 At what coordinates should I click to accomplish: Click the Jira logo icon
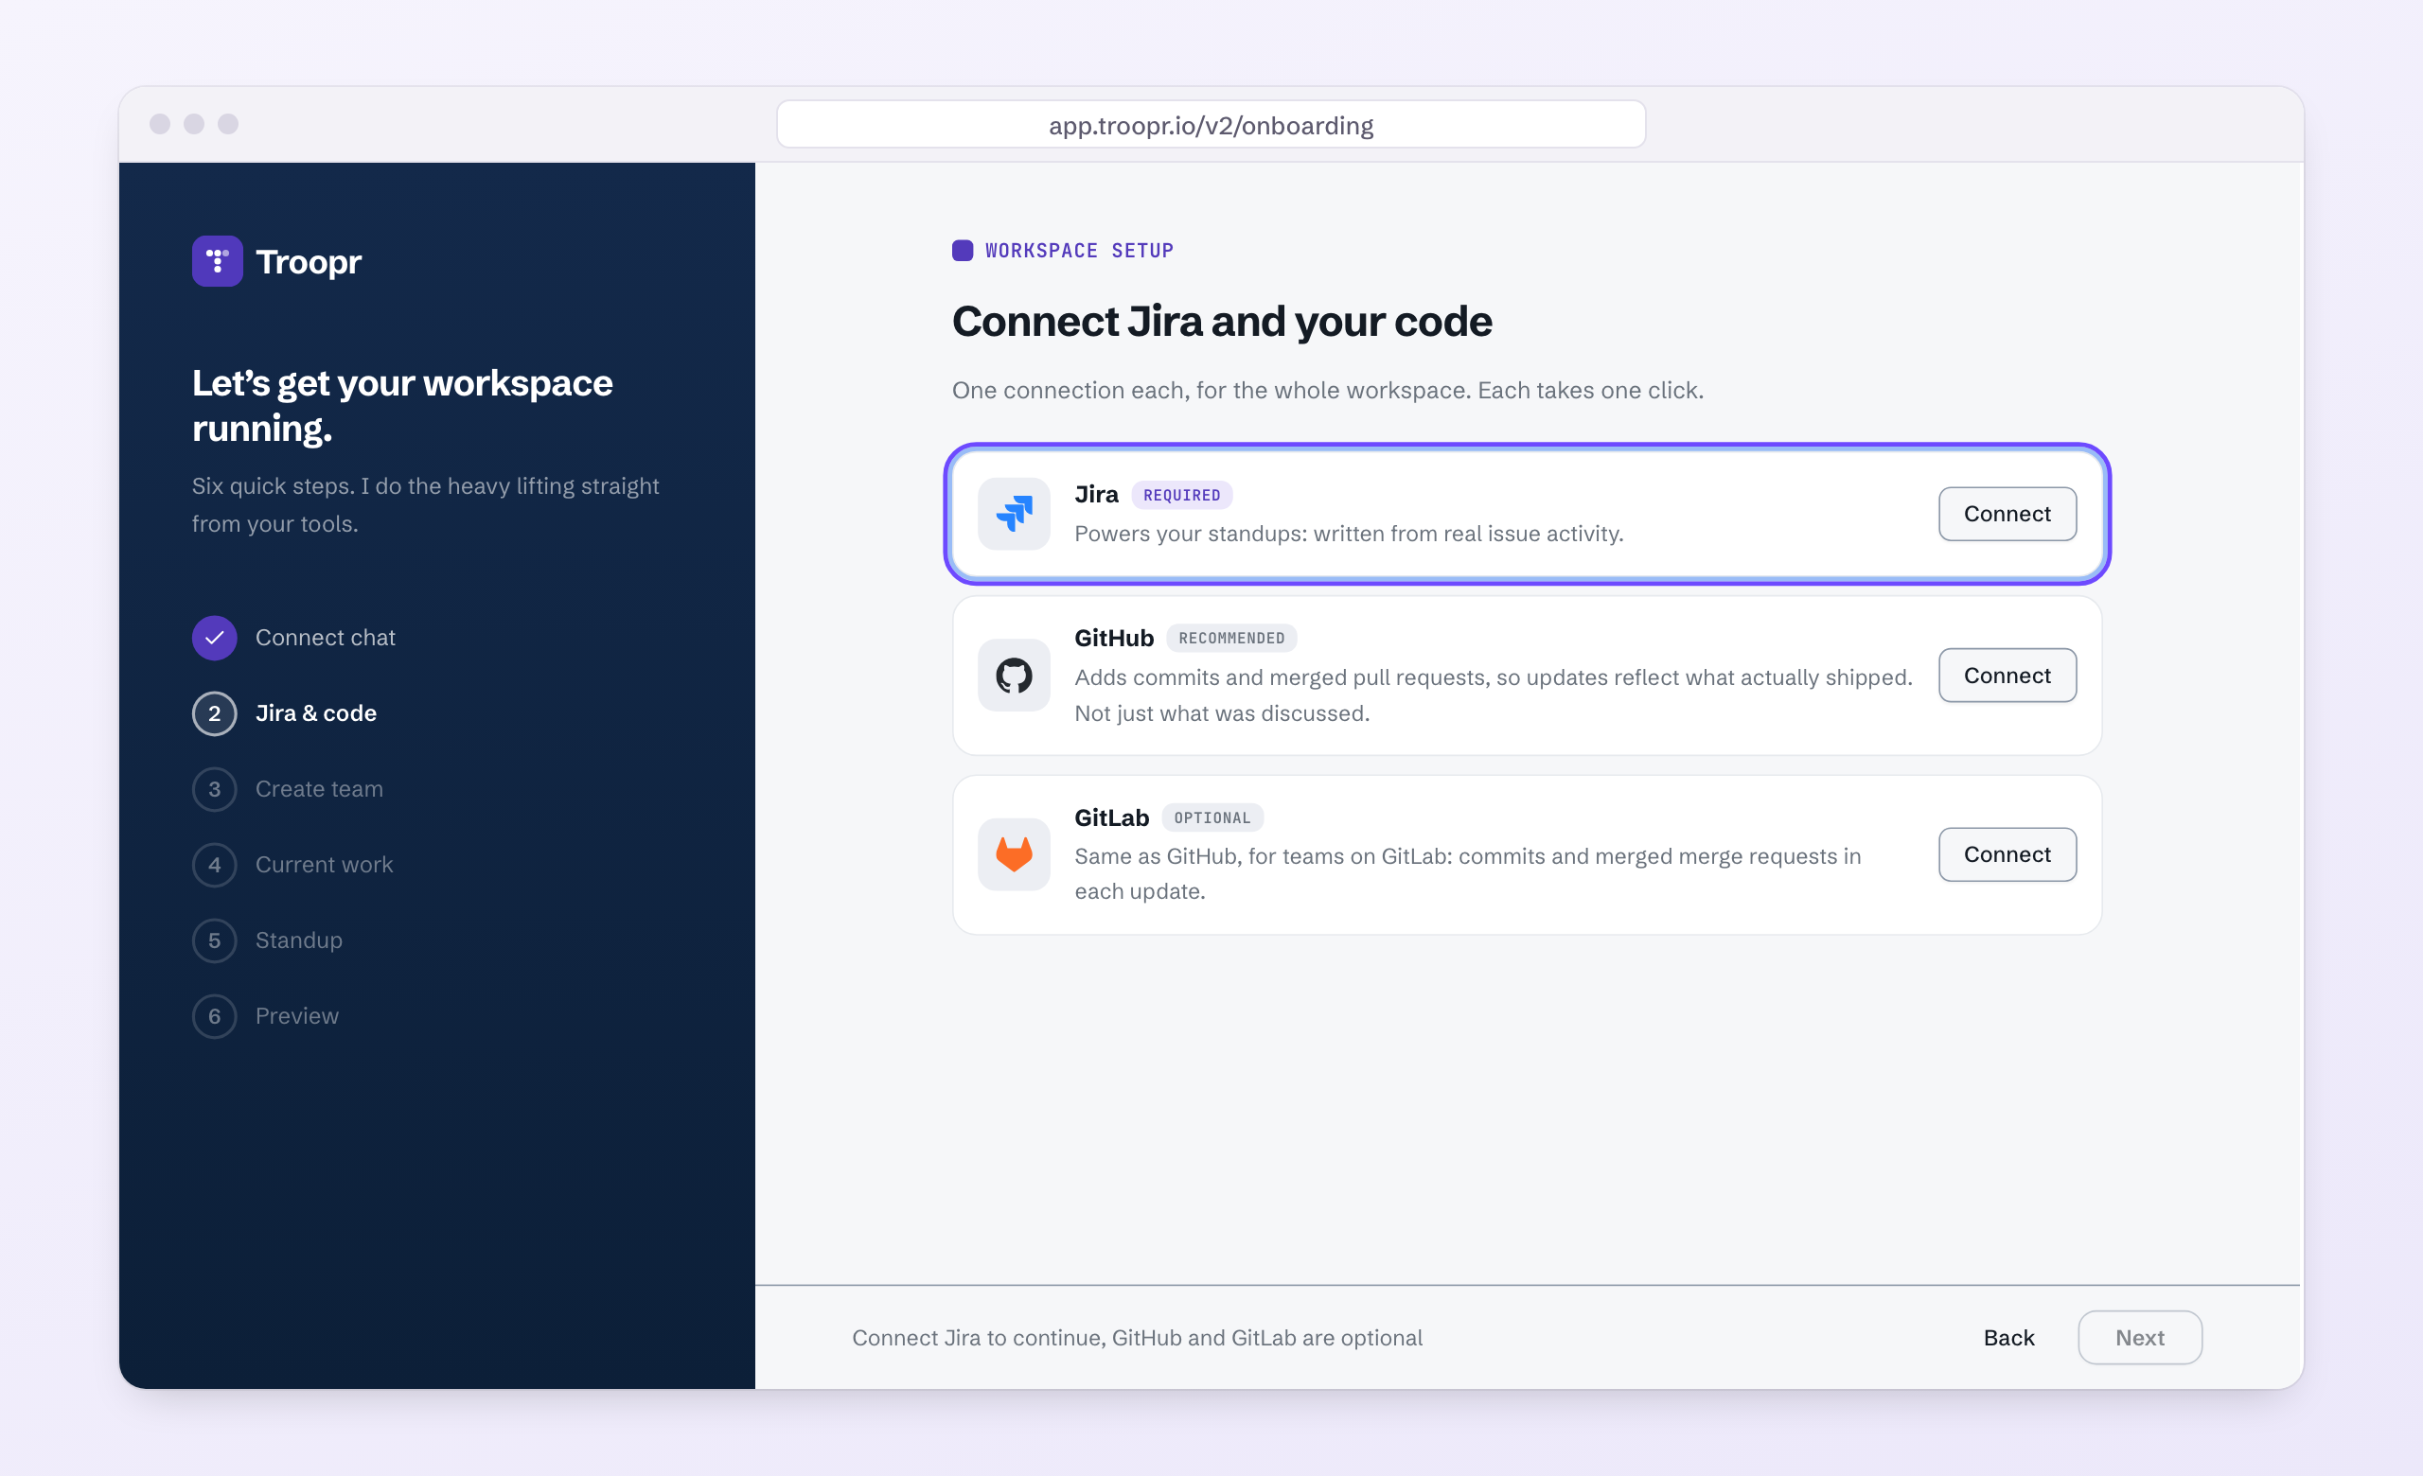pos(1014,514)
